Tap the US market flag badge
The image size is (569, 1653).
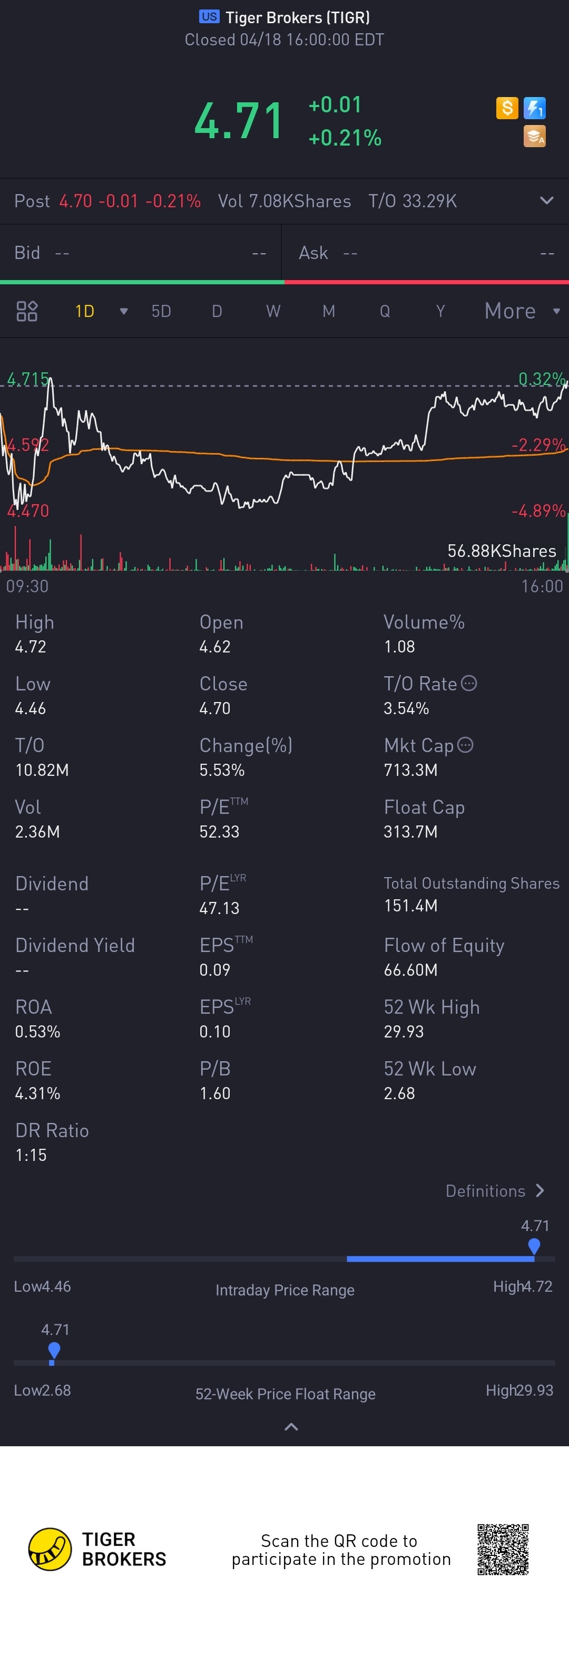tap(209, 17)
